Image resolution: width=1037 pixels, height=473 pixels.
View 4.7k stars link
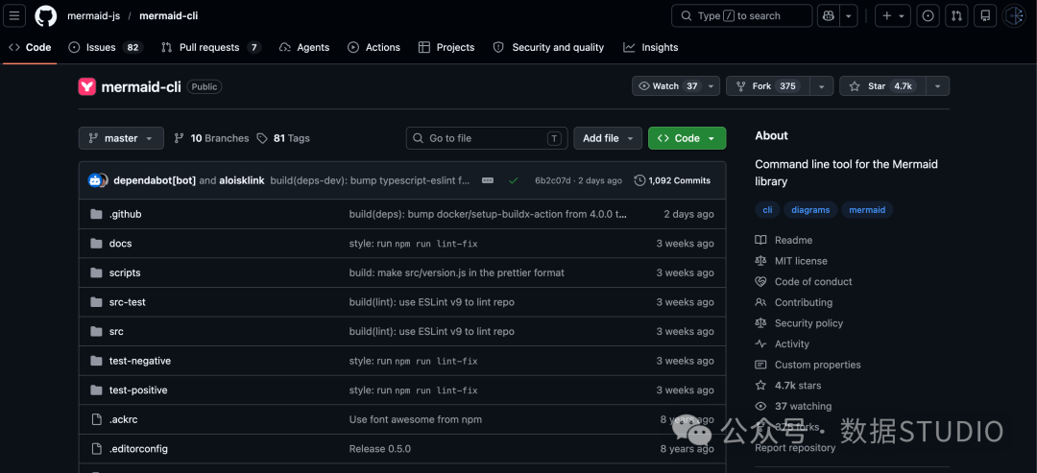click(788, 385)
